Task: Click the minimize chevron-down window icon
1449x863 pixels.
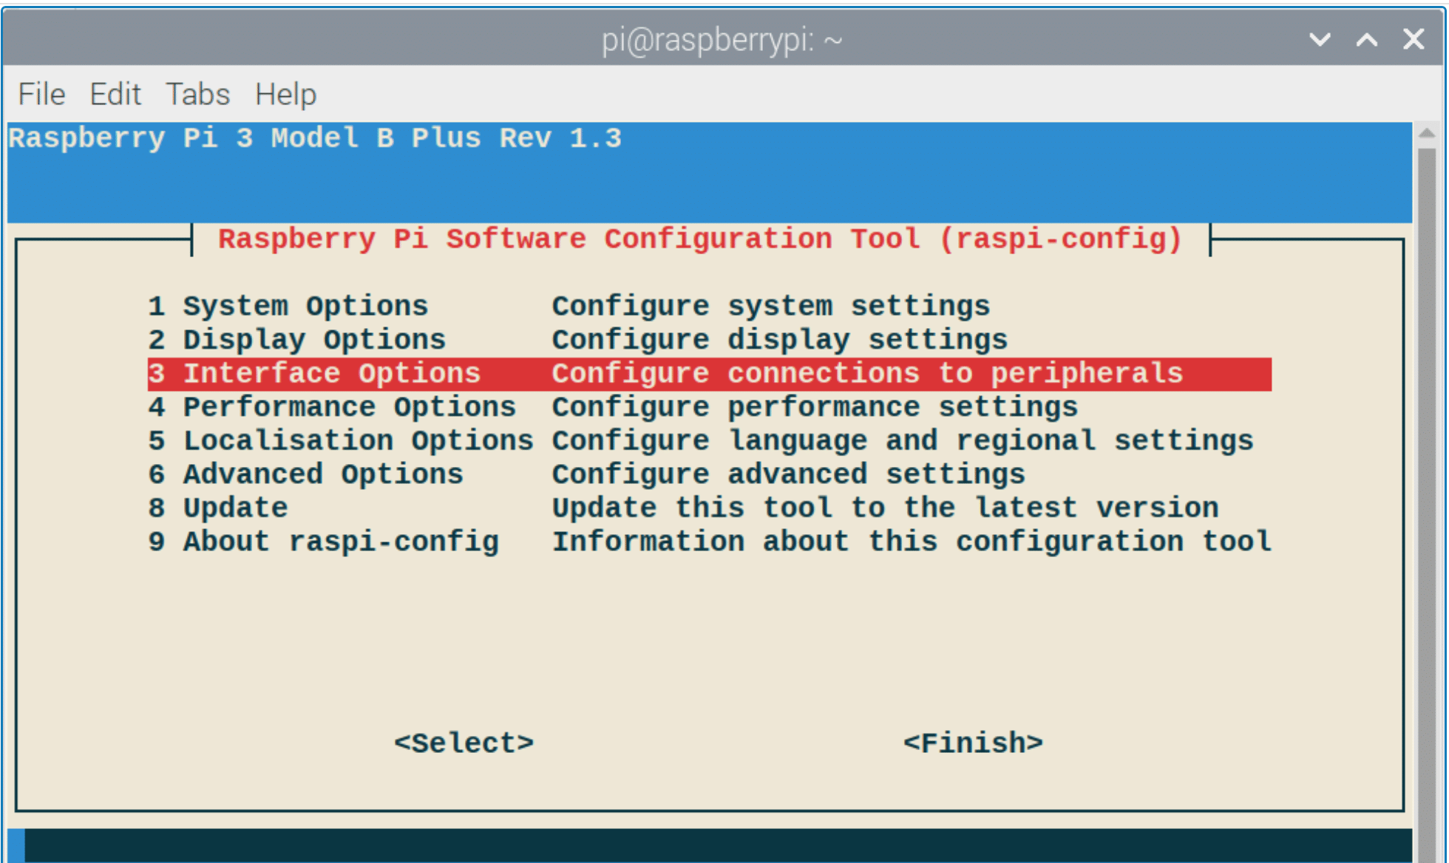Action: point(1320,39)
